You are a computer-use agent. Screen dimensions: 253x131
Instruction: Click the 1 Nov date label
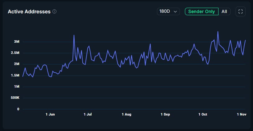(x=241, y=115)
